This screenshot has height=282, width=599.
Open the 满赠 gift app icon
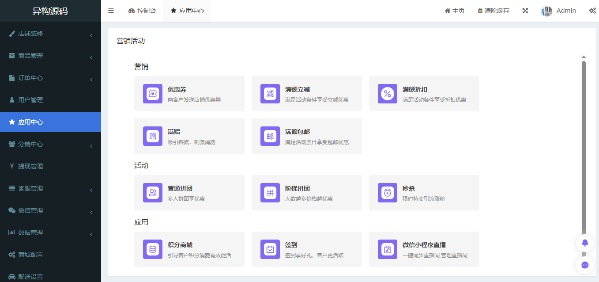pyautogui.click(x=152, y=136)
